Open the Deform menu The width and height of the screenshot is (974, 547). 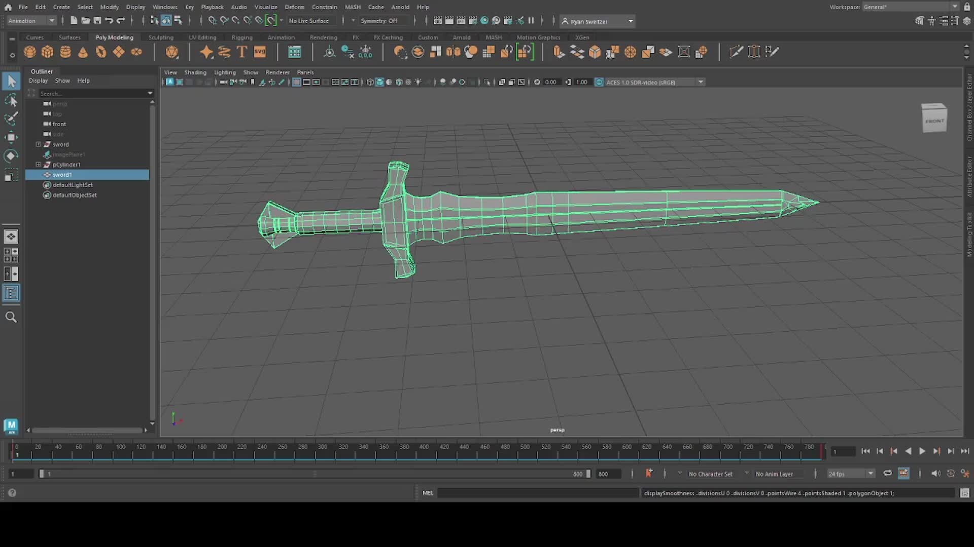click(295, 7)
